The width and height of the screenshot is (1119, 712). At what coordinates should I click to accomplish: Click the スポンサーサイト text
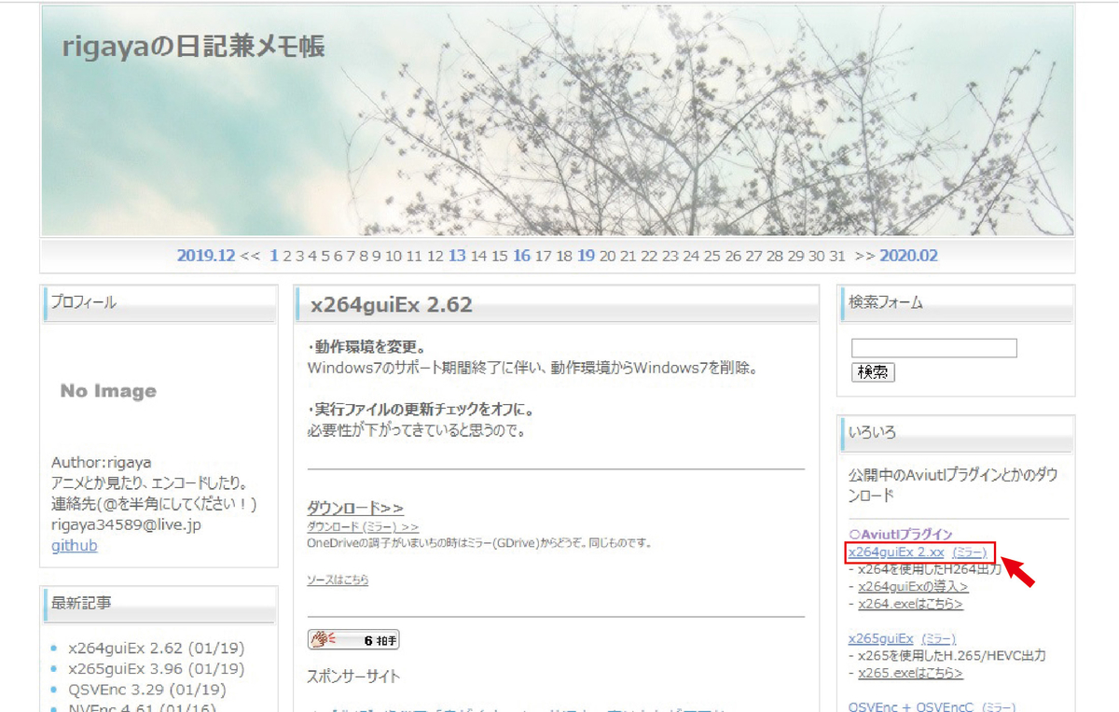[353, 676]
